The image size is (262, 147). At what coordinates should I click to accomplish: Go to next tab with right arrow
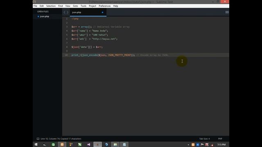(68, 12)
